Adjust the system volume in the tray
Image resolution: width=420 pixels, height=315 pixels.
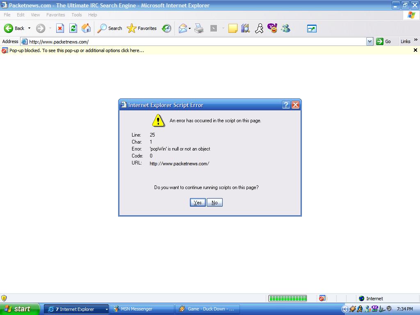coord(389,309)
